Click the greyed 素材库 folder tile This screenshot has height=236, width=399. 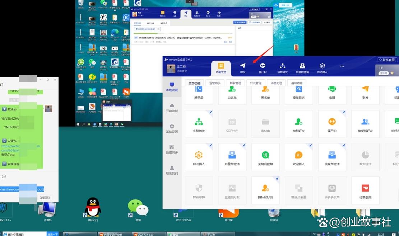pyautogui.click(x=265, y=124)
